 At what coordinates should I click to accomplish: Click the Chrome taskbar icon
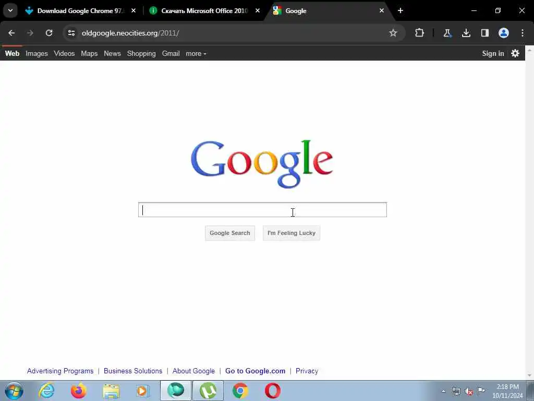(x=240, y=391)
